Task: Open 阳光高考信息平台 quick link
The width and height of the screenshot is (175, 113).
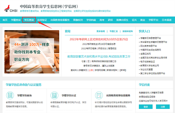Action: coord(148,46)
